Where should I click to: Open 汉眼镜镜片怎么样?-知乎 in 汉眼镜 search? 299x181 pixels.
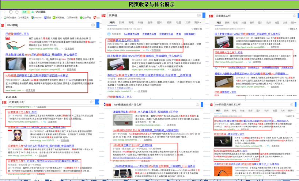coord(124,41)
